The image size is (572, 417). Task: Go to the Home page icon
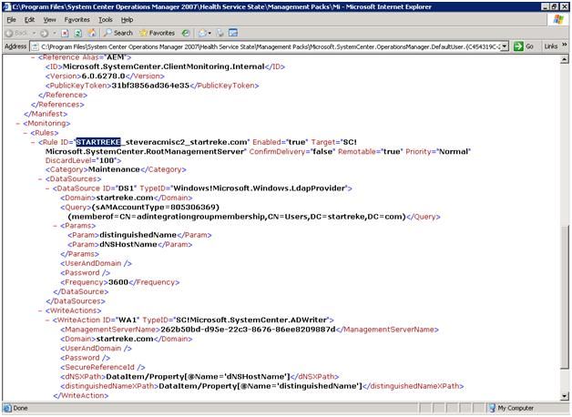91,33
